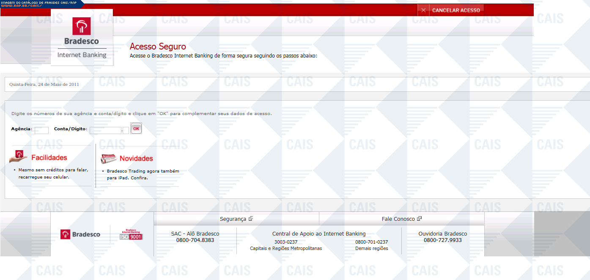Click the X icon beside Cancelar Acesso
Viewport: 590px width, 280px height.
[423, 10]
